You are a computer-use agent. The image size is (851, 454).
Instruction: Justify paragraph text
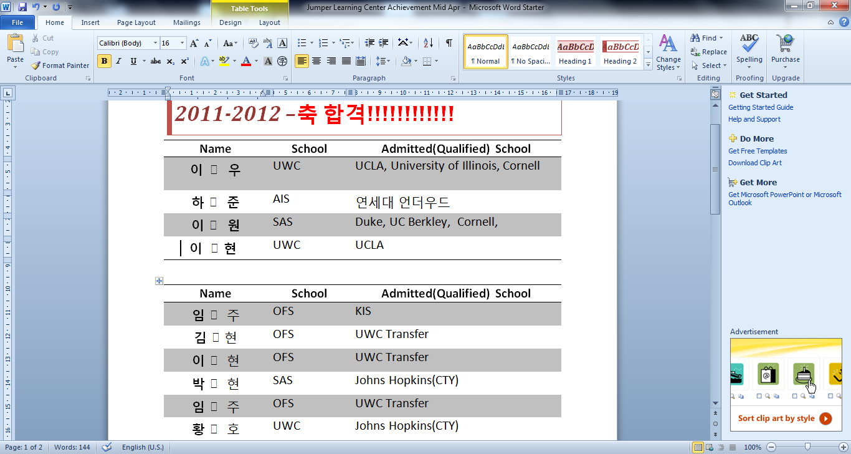(347, 61)
